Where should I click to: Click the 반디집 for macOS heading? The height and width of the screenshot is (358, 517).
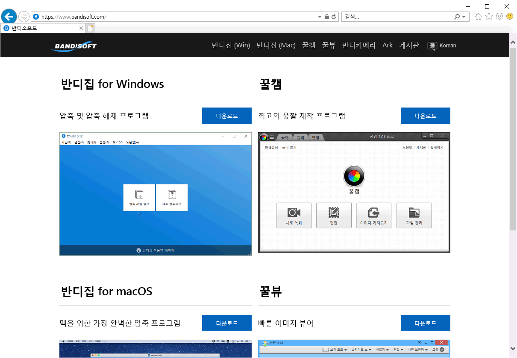click(x=106, y=291)
